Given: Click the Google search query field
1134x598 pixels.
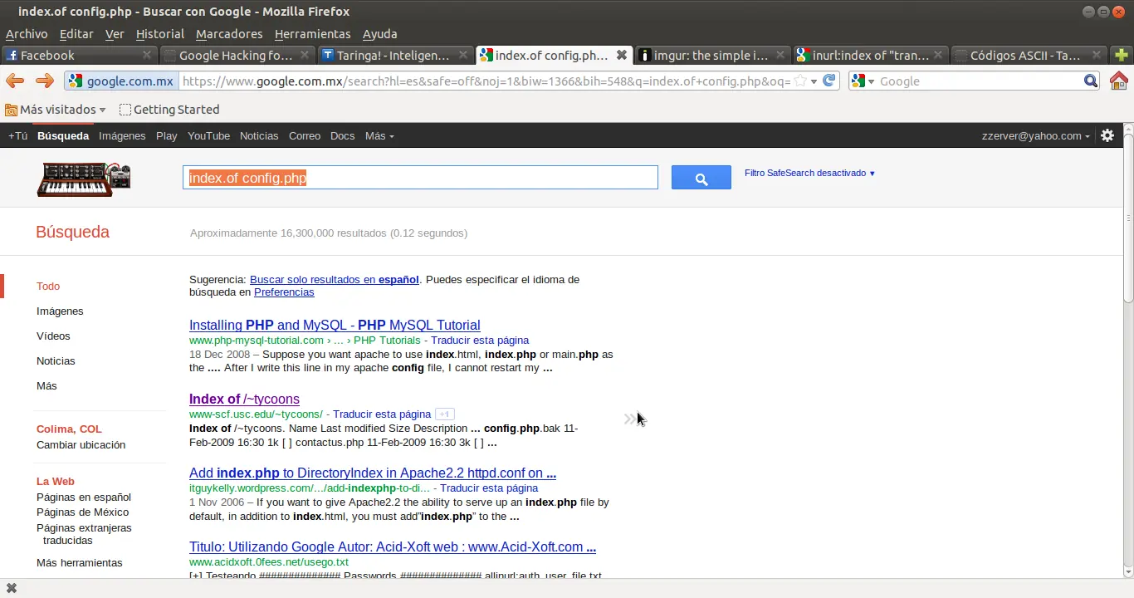Looking at the screenshot, I should (x=420, y=178).
